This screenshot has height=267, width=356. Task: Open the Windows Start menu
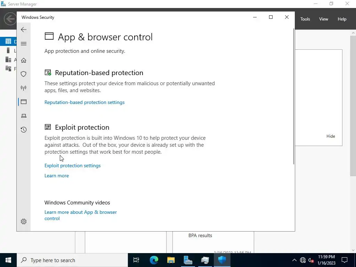(8, 260)
